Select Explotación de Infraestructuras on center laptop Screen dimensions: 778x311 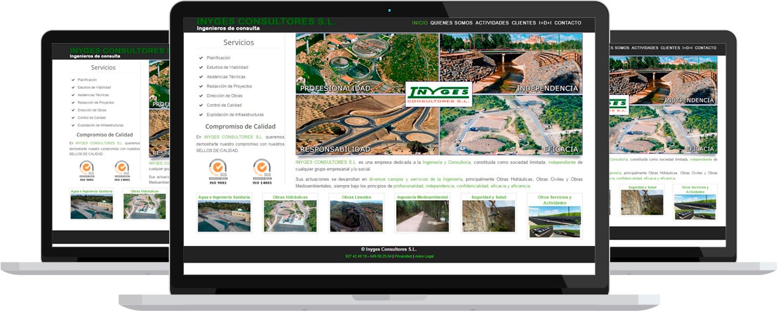pyautogui.click(x=235, y=115)
